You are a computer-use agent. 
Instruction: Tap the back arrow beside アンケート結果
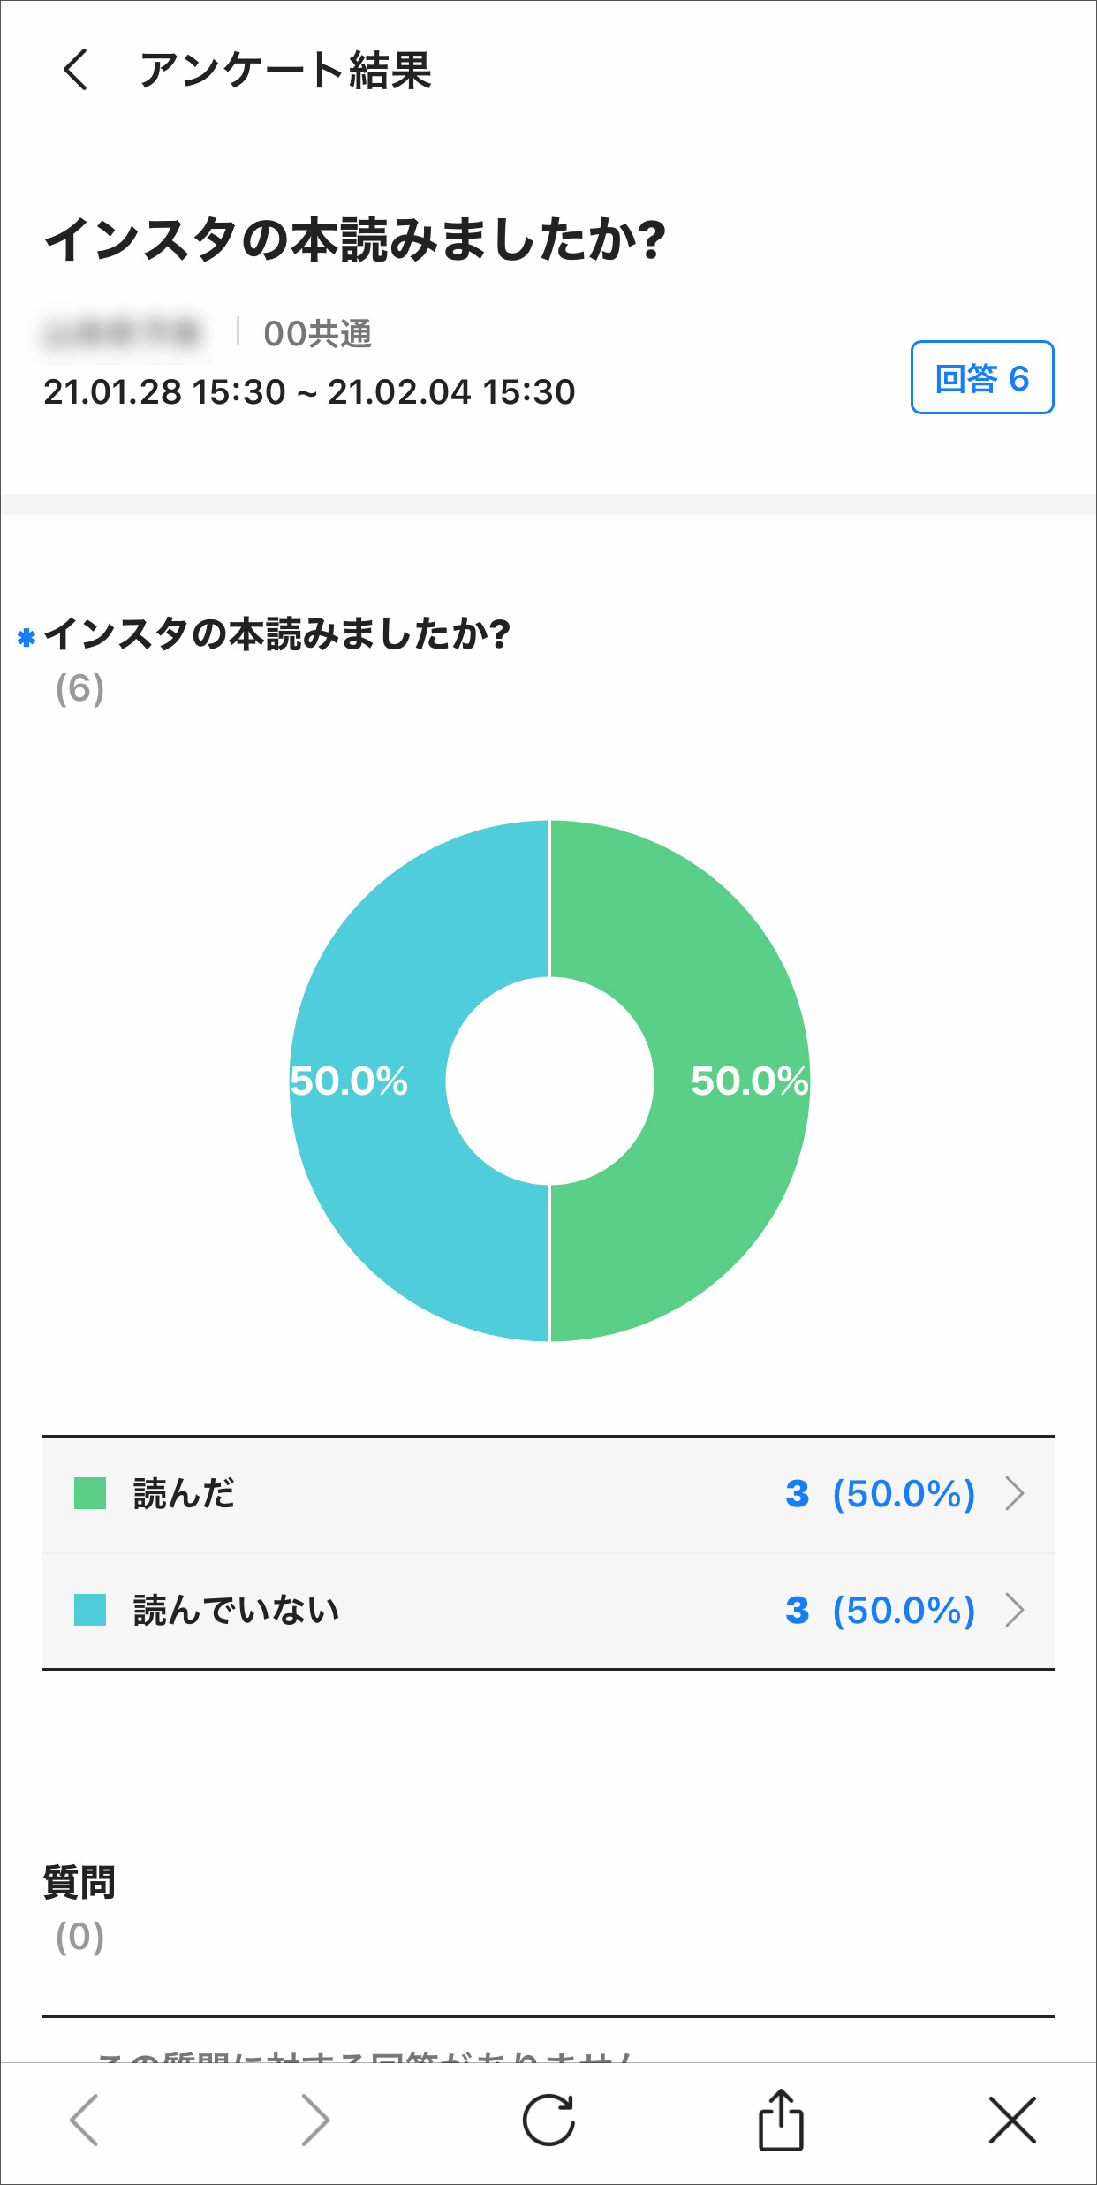tap(76, 70)
